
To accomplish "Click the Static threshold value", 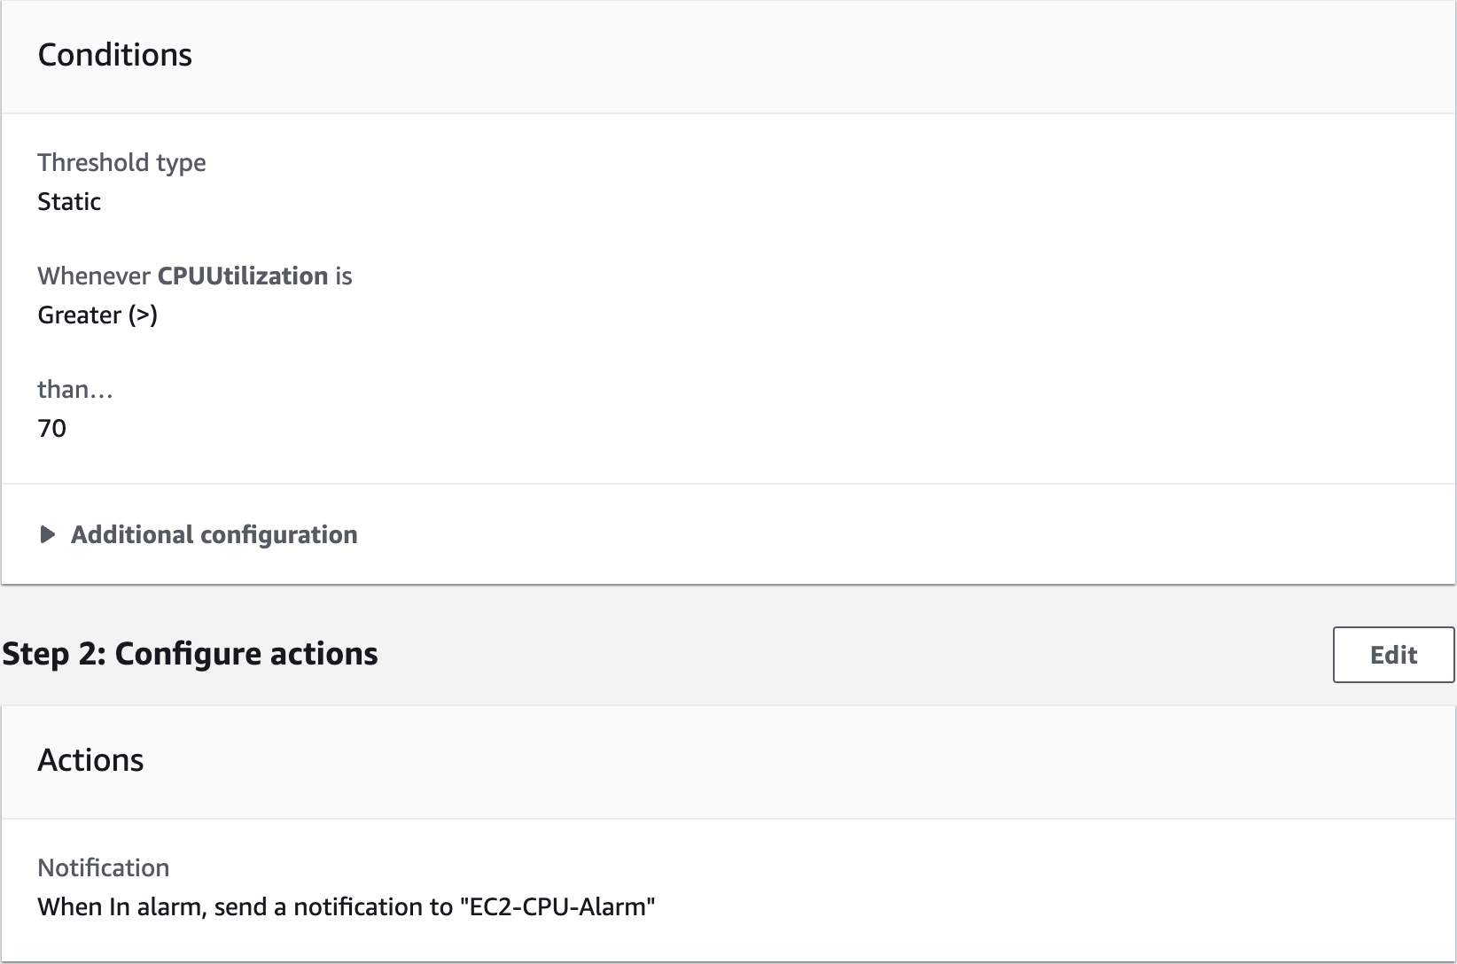I will 69,201.
